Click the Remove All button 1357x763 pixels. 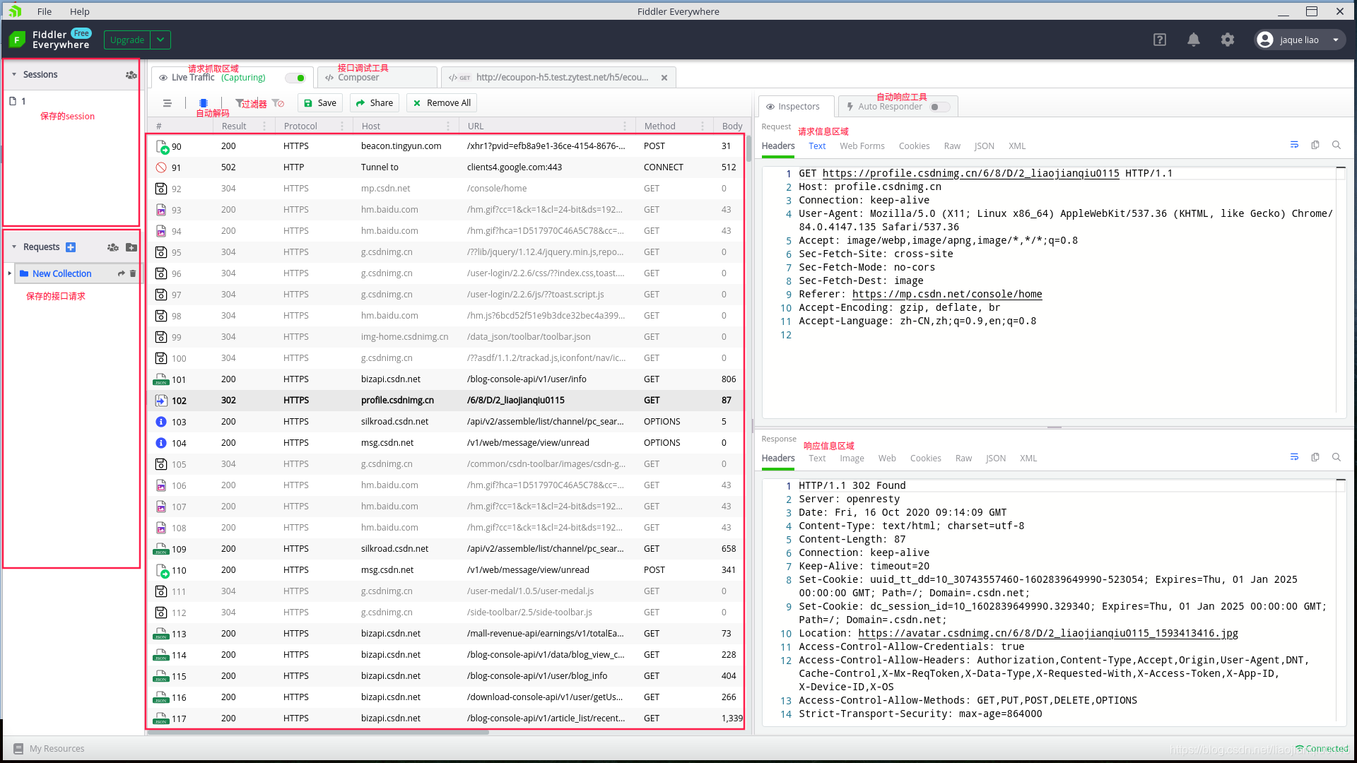pos(441,103)
